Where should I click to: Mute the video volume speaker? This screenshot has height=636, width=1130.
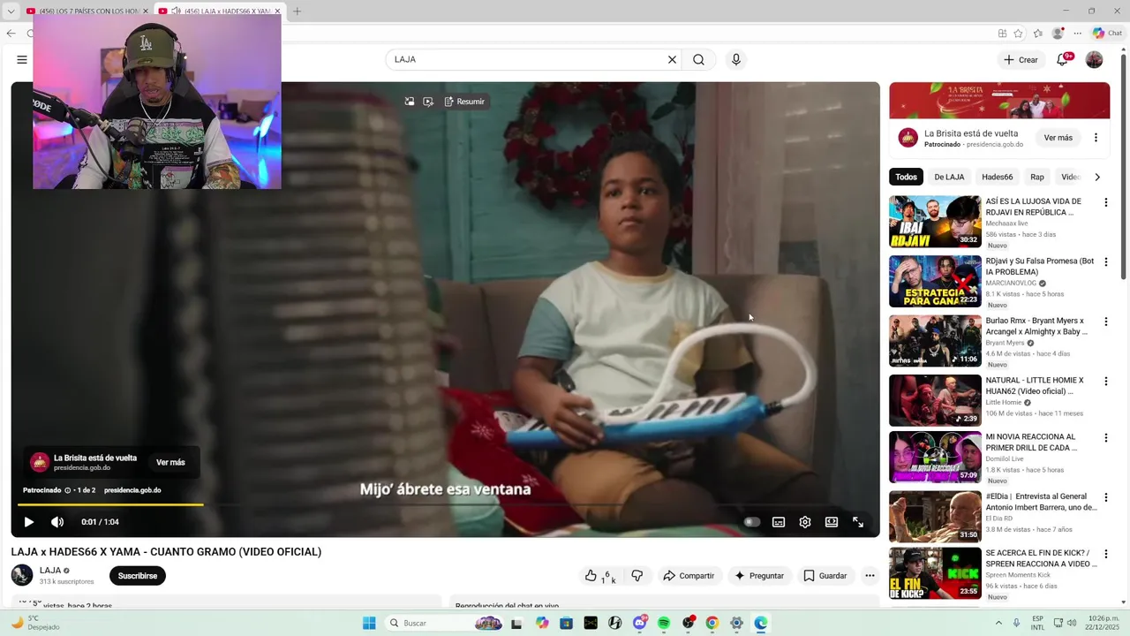(x=57, y=522)
